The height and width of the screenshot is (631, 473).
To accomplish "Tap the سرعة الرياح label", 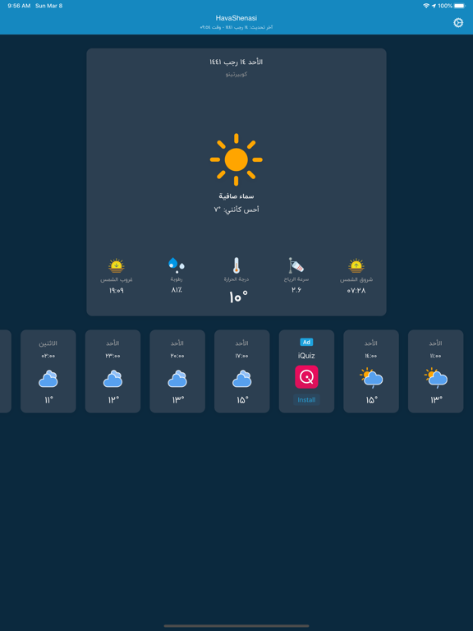I will [296, 279].
